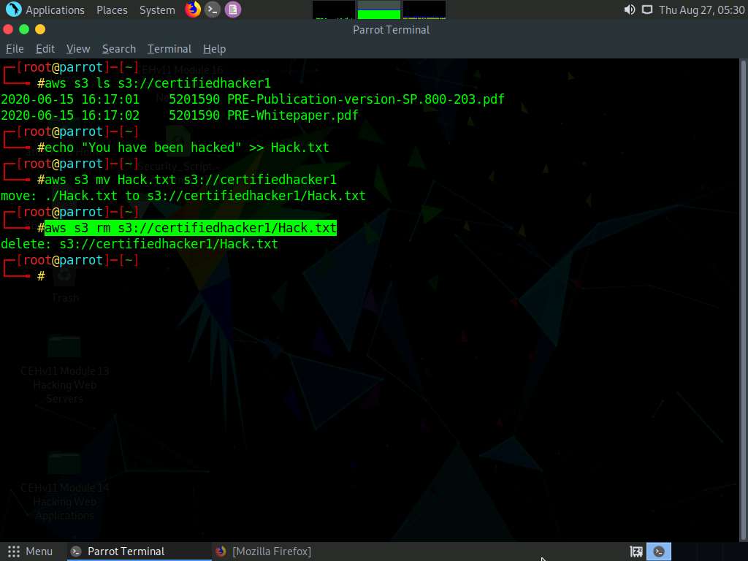Open the Places menu
The height and width of the screenshot is (561, 748).
tap(111, 9)
